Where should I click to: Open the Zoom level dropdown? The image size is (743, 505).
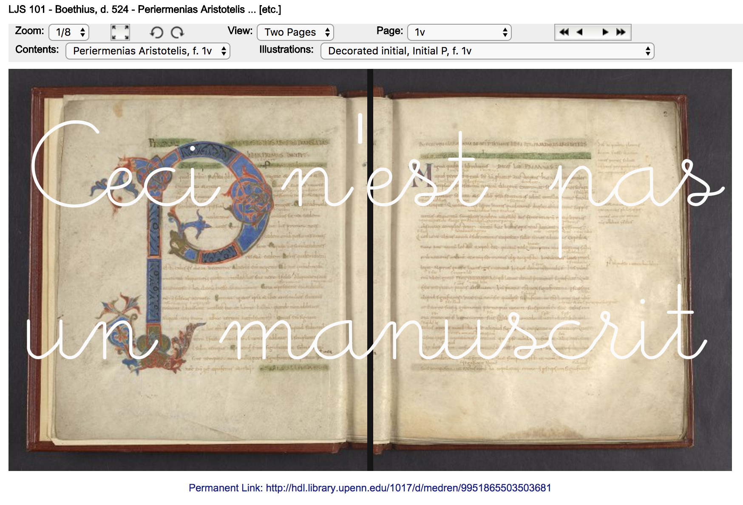click(69, 32)
